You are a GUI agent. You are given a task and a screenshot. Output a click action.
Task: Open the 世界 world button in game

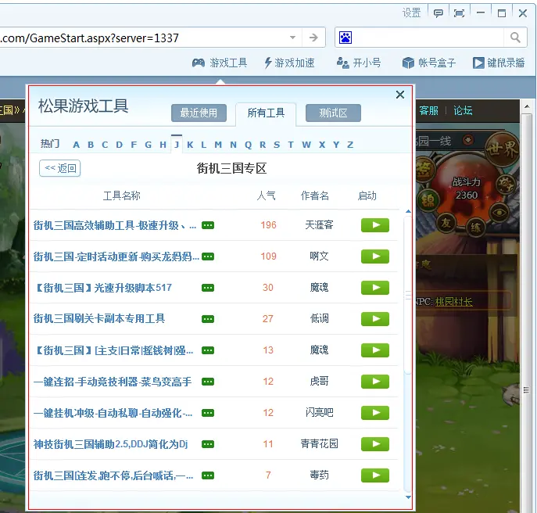503,149
